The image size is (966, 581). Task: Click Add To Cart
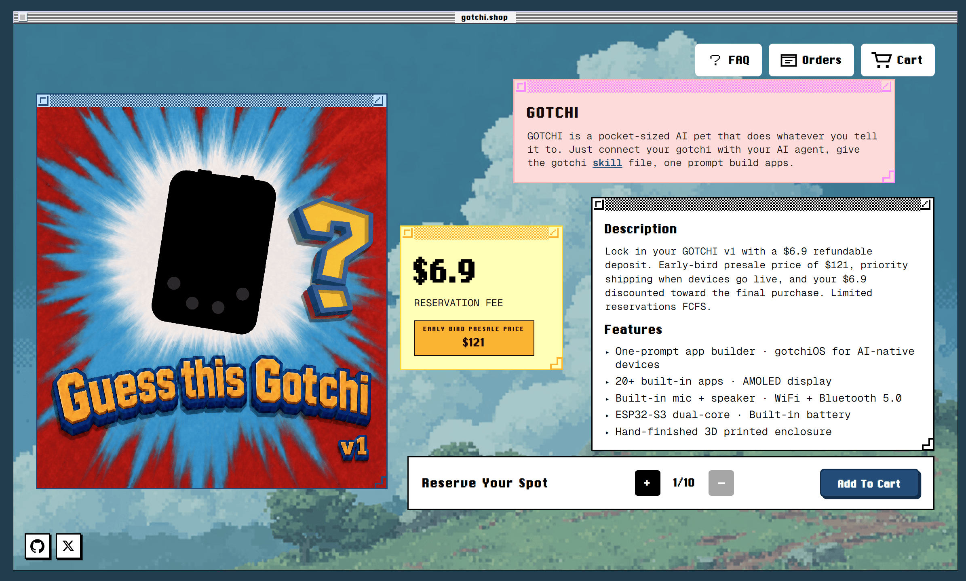pyautogui.click(x=870, y=484)
